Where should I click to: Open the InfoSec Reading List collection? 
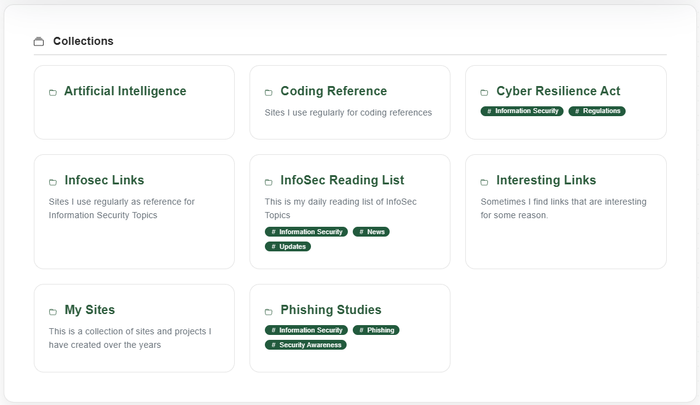point(342,180)
